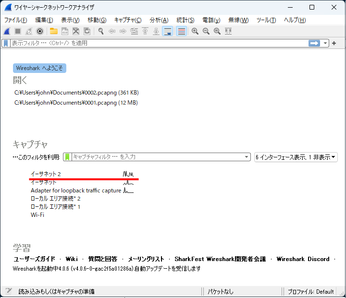The height and width of the screenshot is (298, 346).
Task: Open the ファイル(F) menu
Action: (x=16, y=20)
